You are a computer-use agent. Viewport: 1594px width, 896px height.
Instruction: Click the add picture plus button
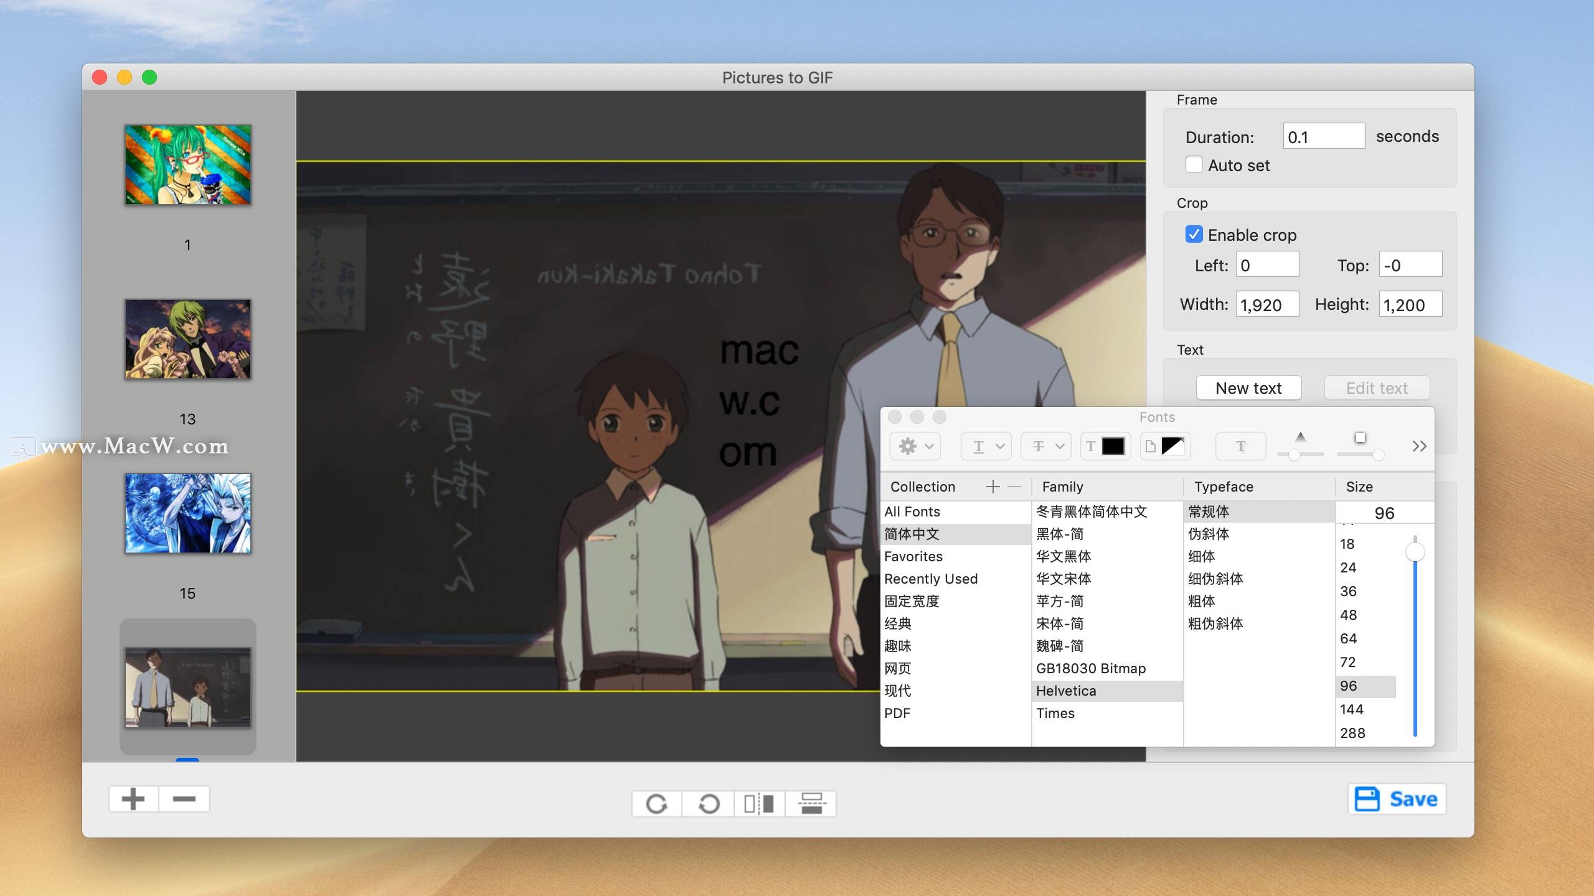pyautogui.click(x=133, y=799)
